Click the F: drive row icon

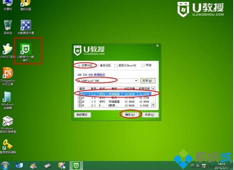(80, 106)
